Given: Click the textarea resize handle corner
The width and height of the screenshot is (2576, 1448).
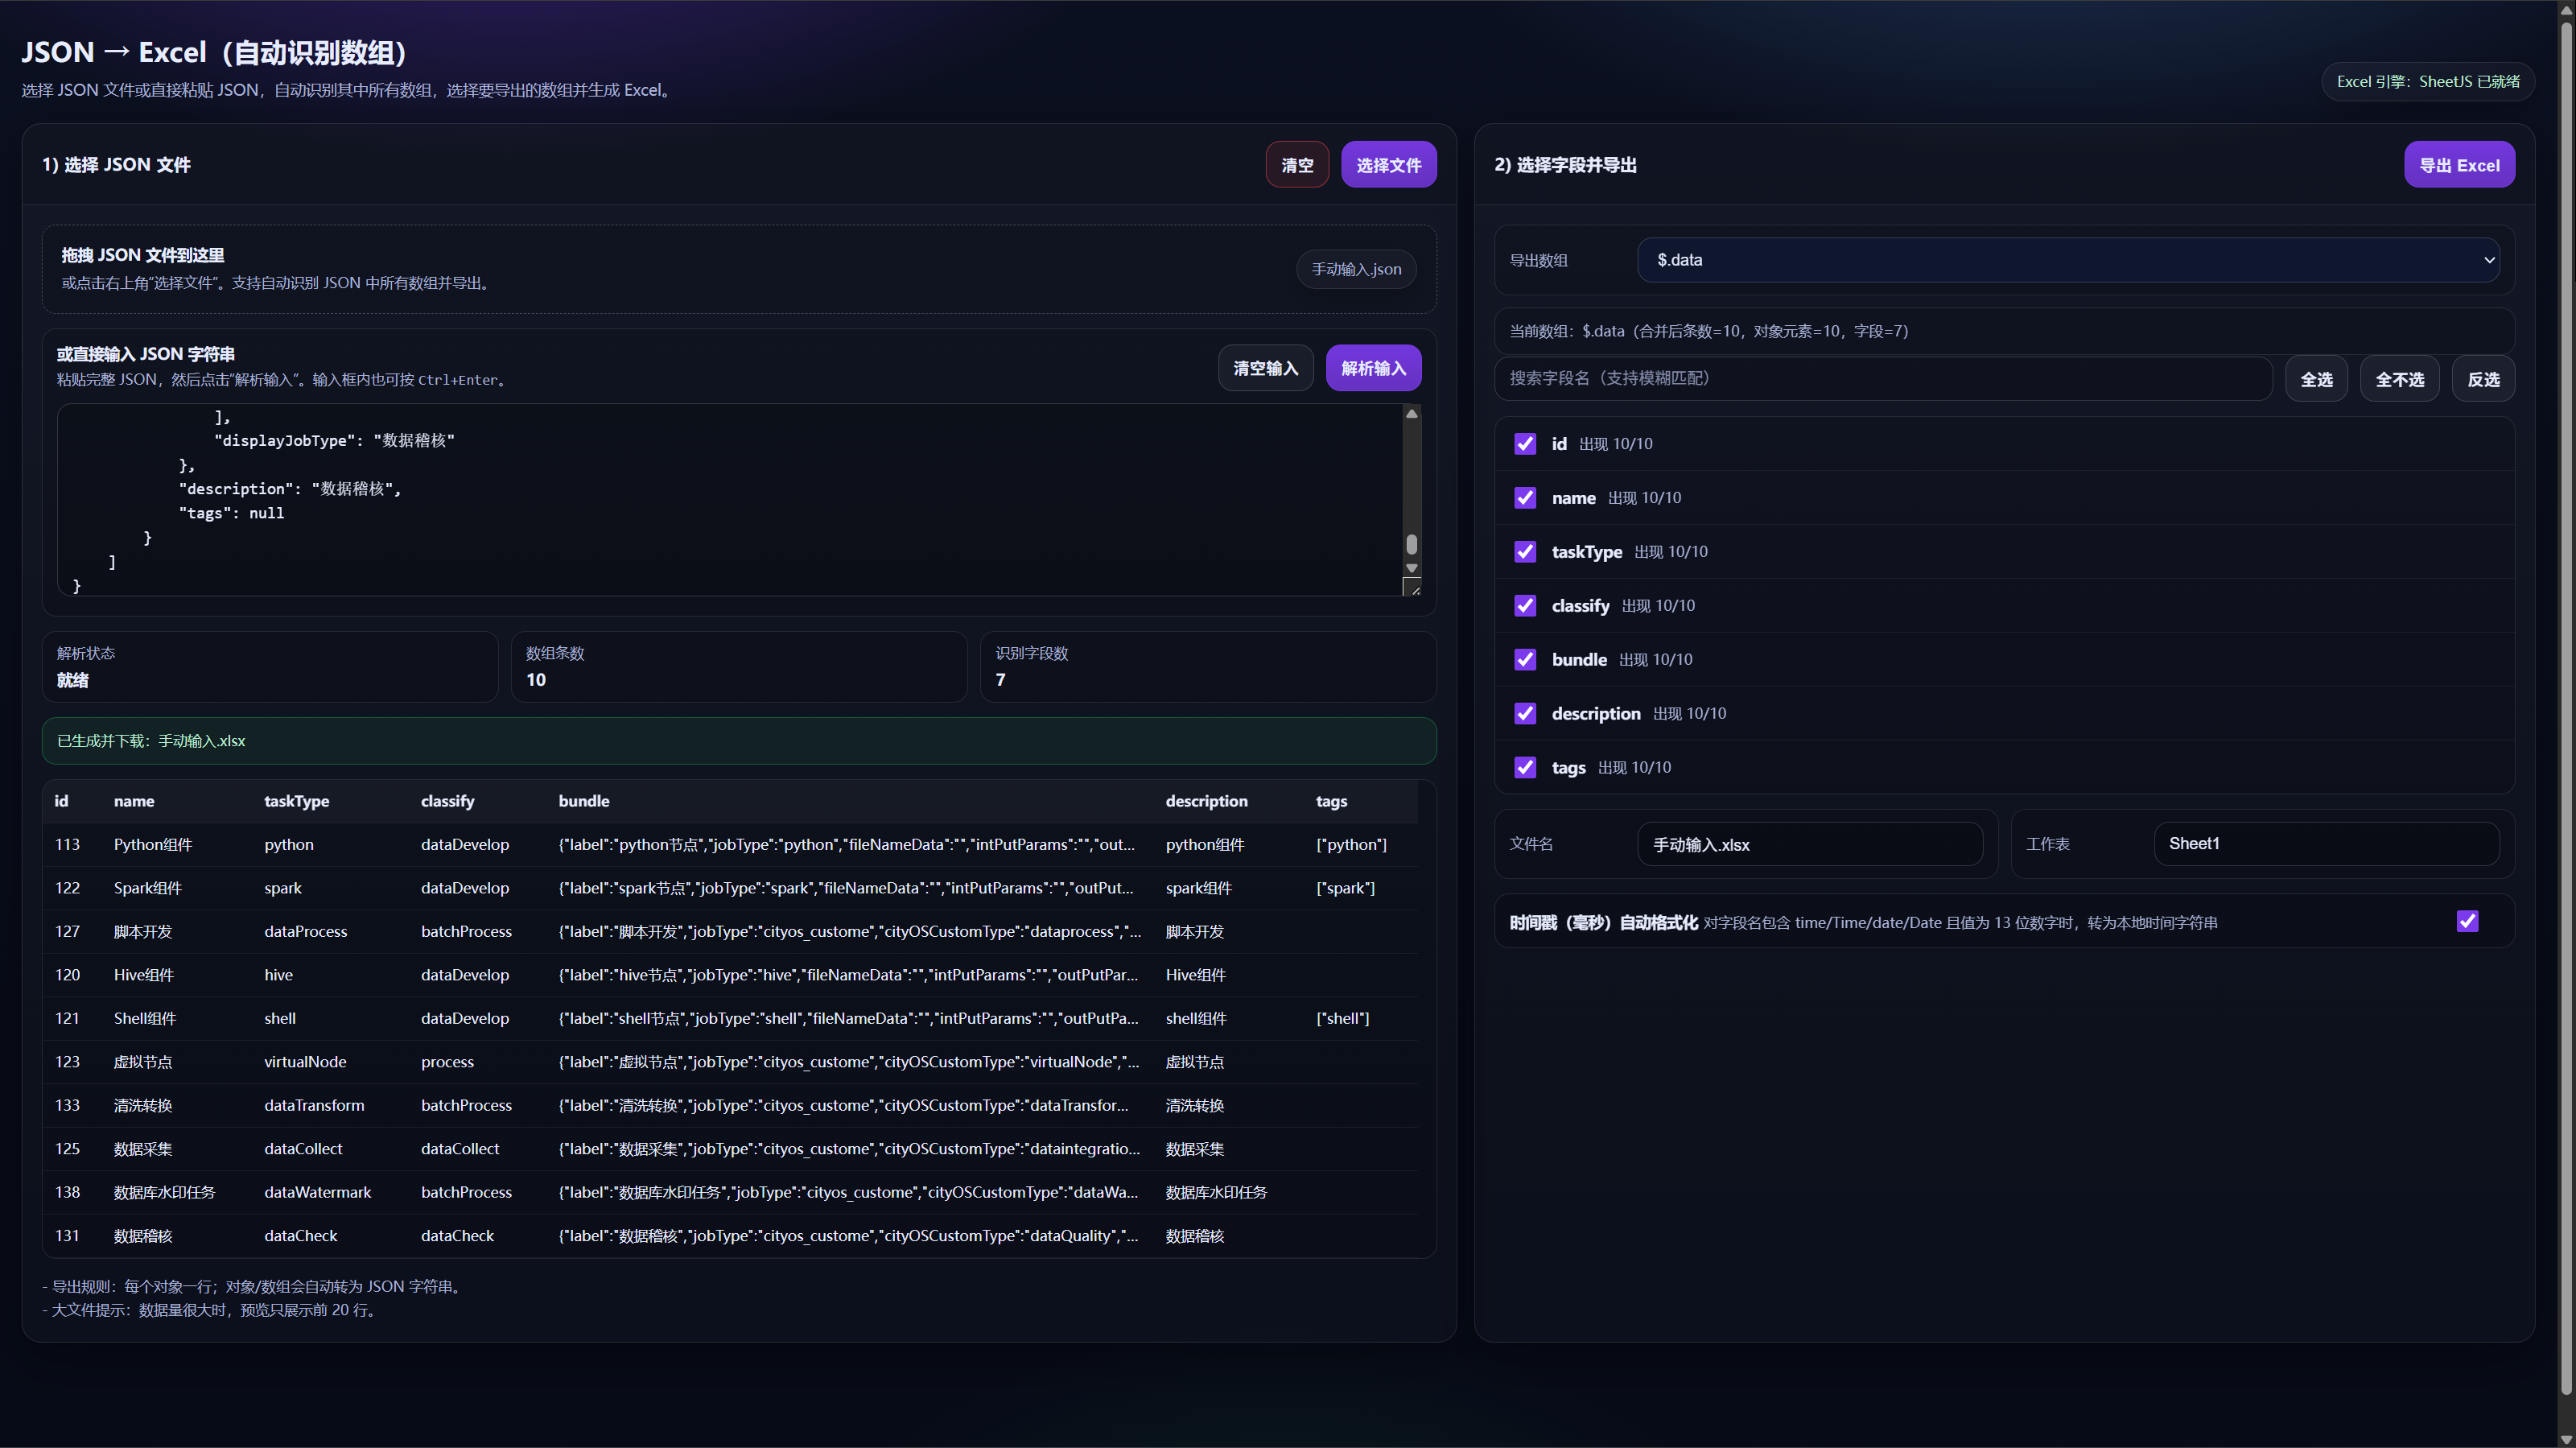Looking at the screenshot, I should (1413, 588).
